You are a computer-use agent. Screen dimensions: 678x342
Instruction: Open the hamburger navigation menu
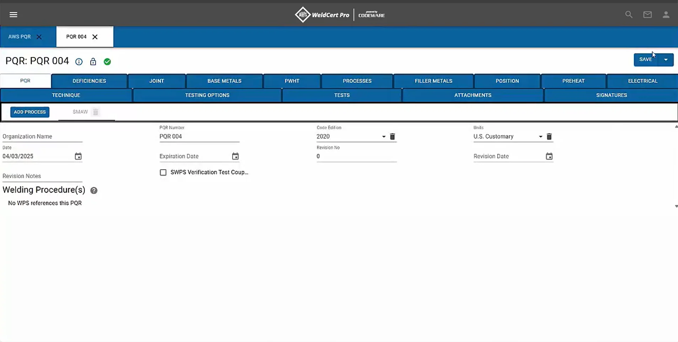pos(13,15)
